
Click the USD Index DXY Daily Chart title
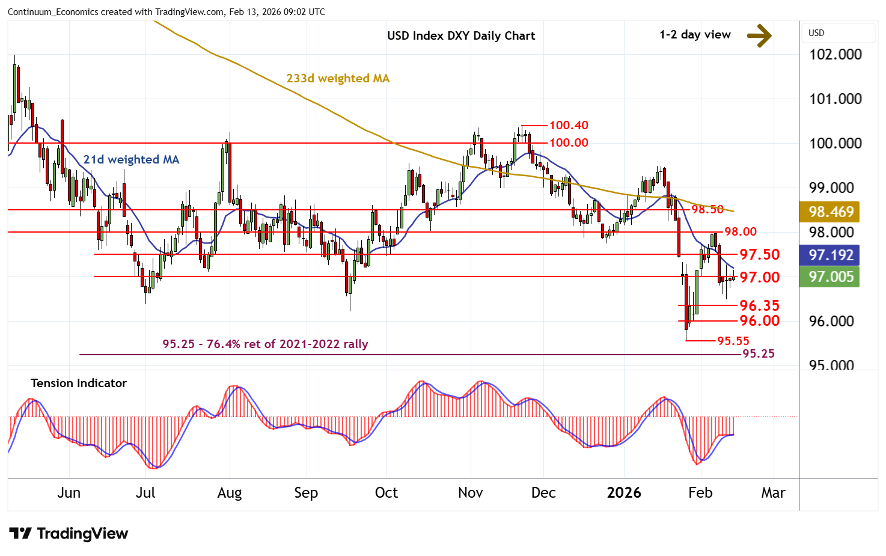coord(461,35)
